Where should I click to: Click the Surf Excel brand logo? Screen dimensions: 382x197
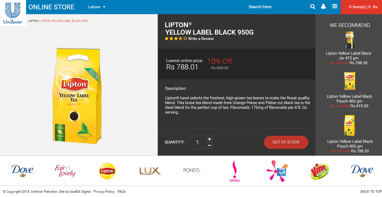[277, 171]
